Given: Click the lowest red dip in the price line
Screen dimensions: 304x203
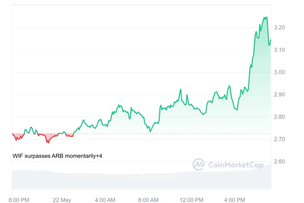Looking at the screenshot, I should coord(48,143).
